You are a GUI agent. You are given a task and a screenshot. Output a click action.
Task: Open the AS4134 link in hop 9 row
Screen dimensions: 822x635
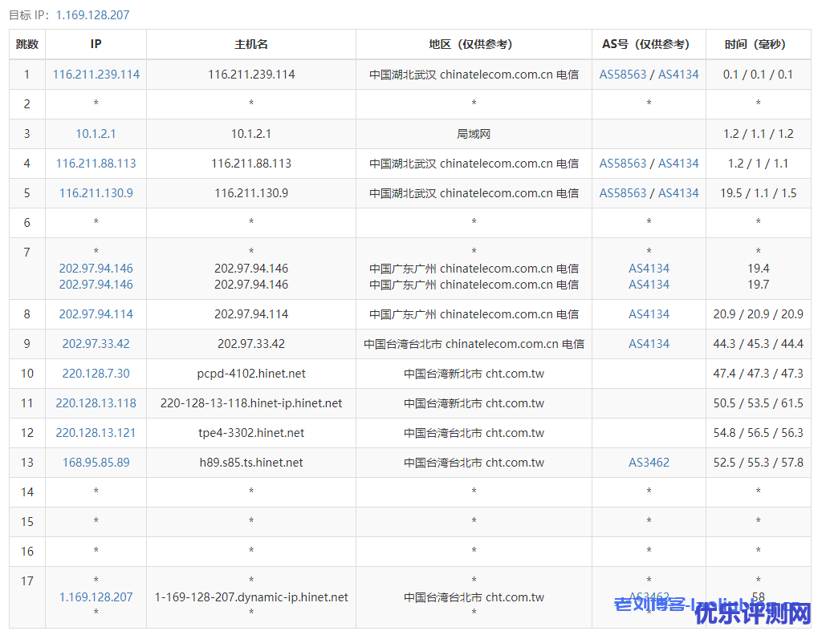(x=649, y=344)
